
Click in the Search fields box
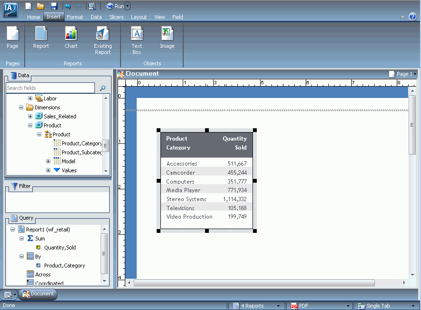pos(50,88)
